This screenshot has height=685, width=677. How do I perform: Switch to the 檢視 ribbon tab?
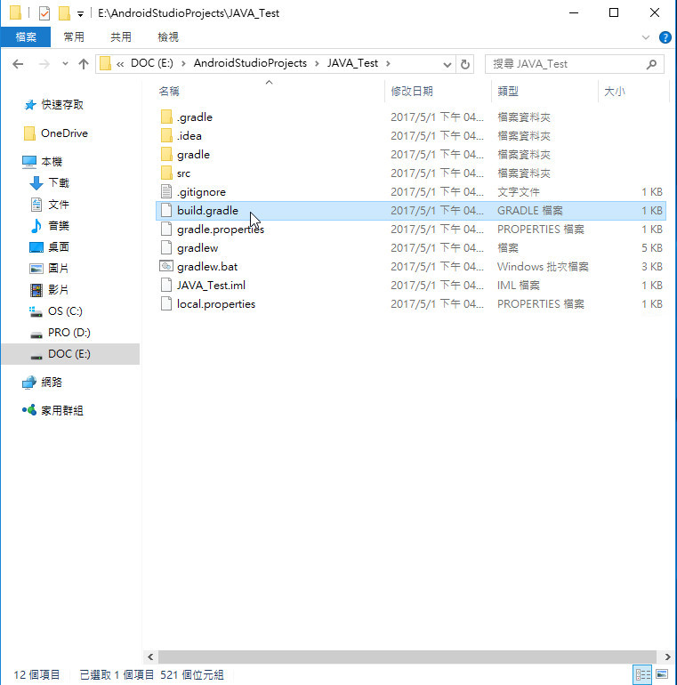(168, 37)
